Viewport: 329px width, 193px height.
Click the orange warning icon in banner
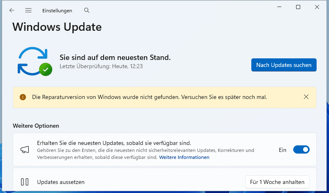23,97
